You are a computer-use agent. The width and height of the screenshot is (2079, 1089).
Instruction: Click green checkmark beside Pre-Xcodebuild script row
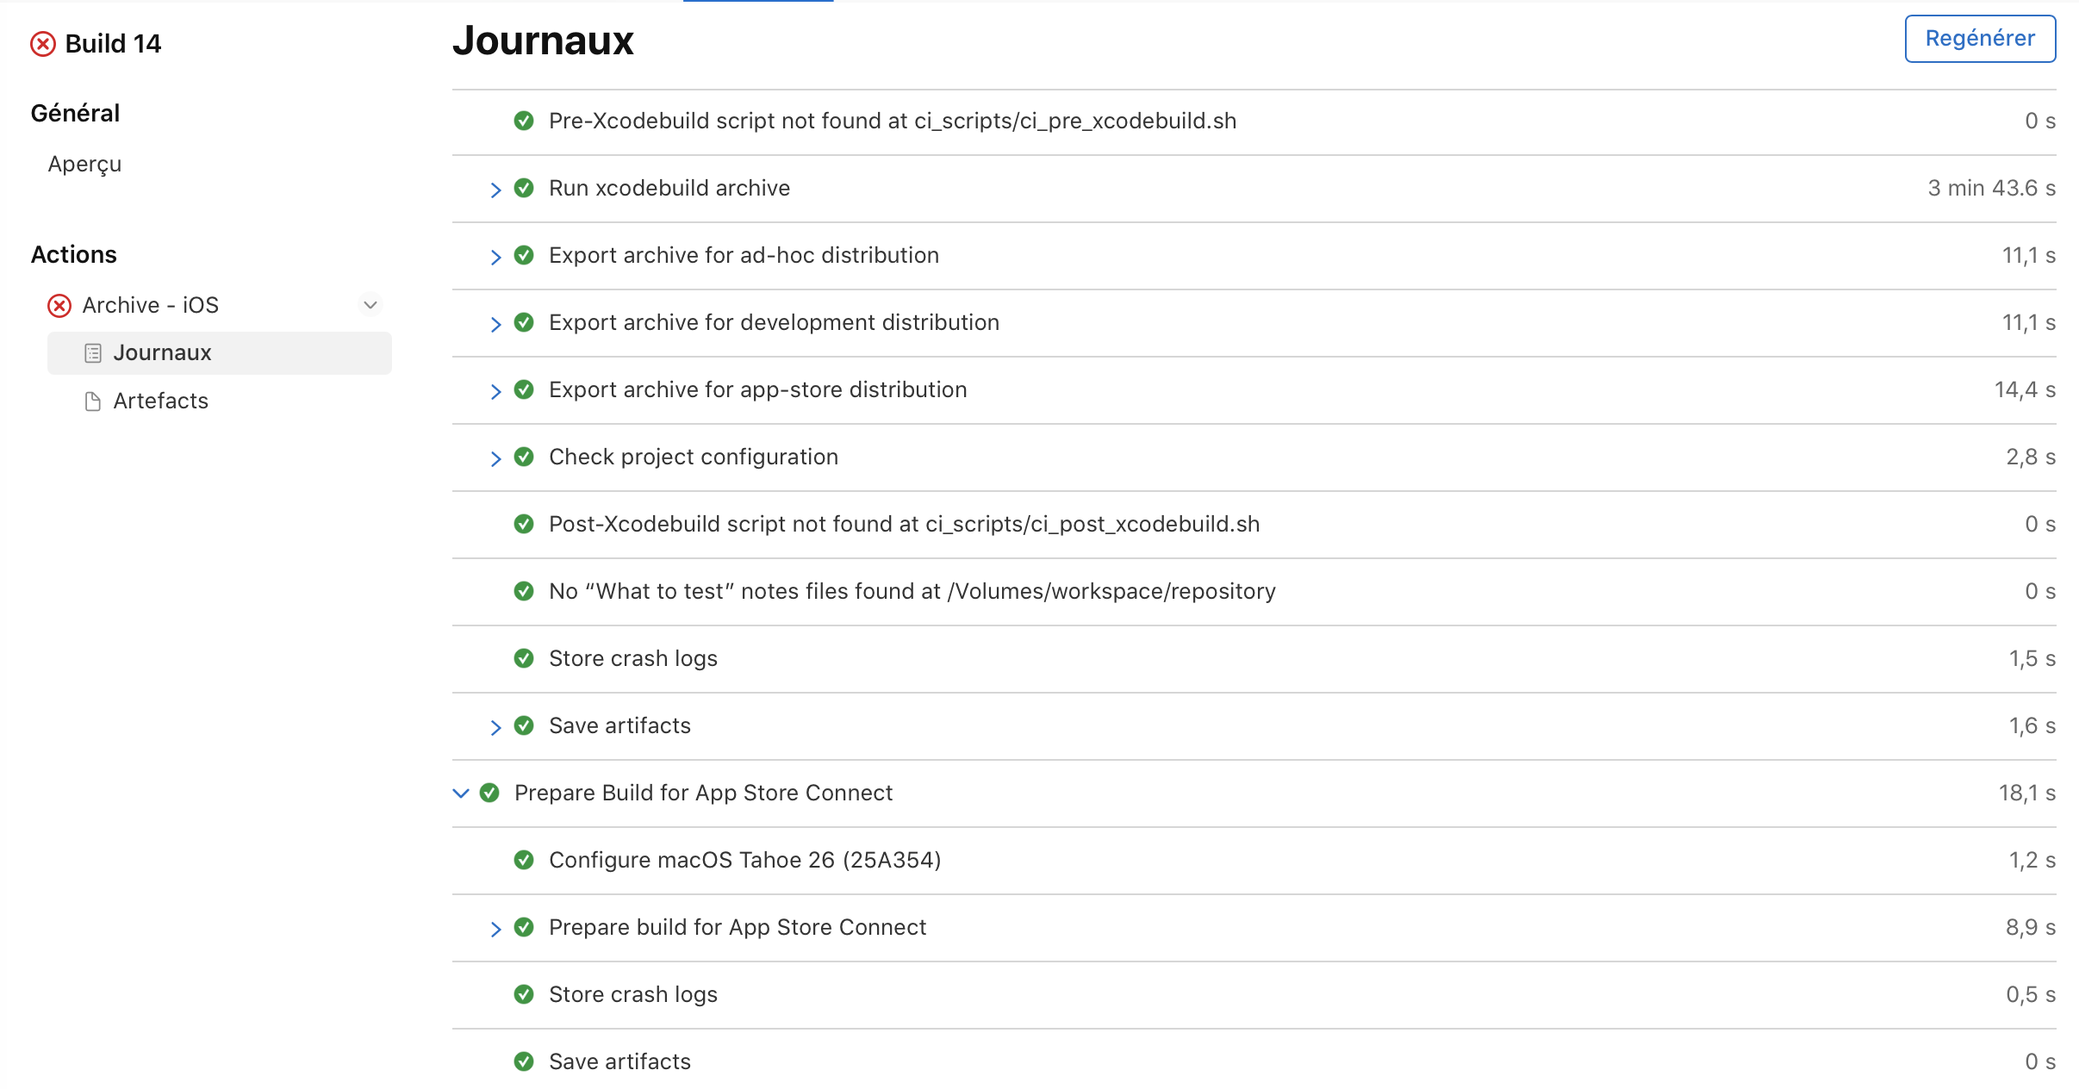(524, 121)
